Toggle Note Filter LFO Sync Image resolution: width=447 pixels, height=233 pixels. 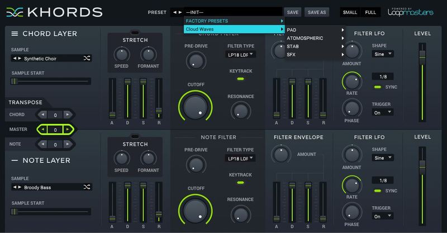point(378,191)
